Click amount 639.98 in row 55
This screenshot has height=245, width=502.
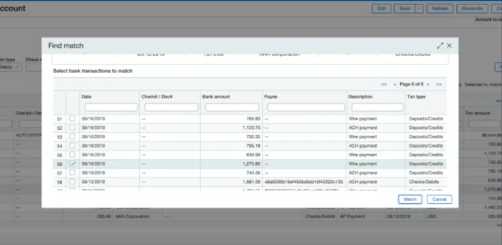(253, 154)
